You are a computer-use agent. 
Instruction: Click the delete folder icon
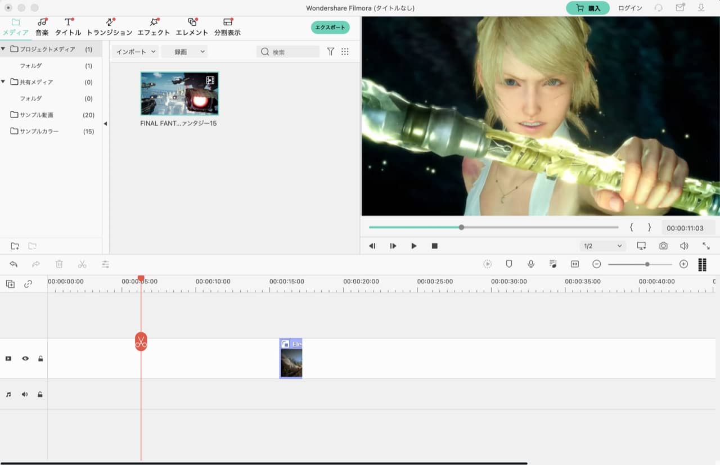click(33, 246)
